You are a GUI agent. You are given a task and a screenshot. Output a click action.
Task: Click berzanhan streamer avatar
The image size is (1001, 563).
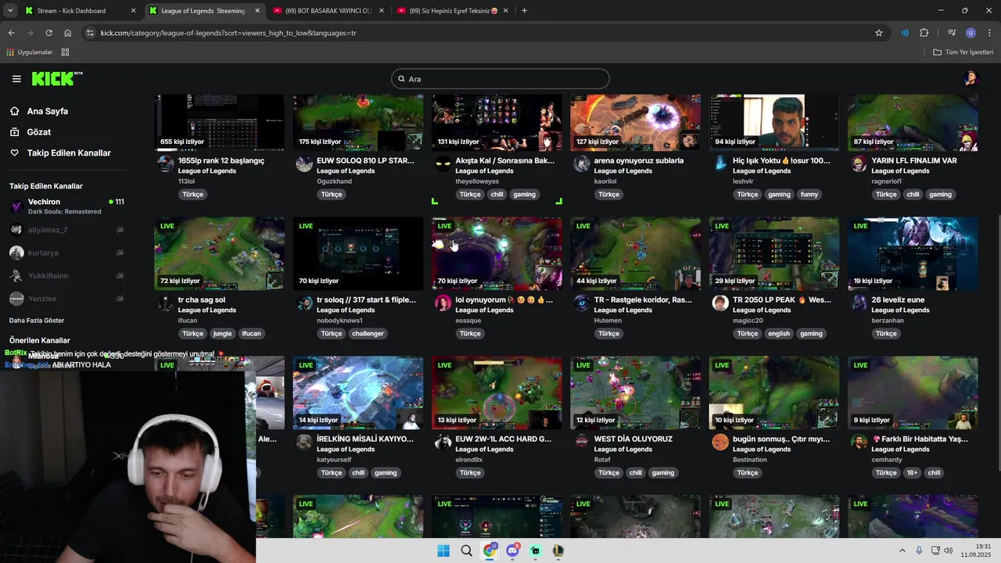(x=859, y=303)
